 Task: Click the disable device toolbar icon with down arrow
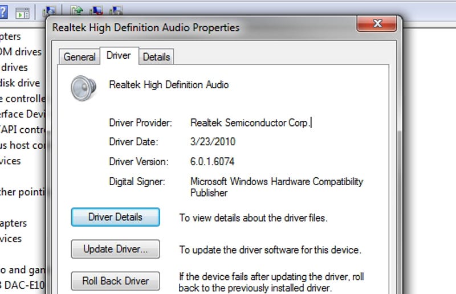[x=116, y=10]
